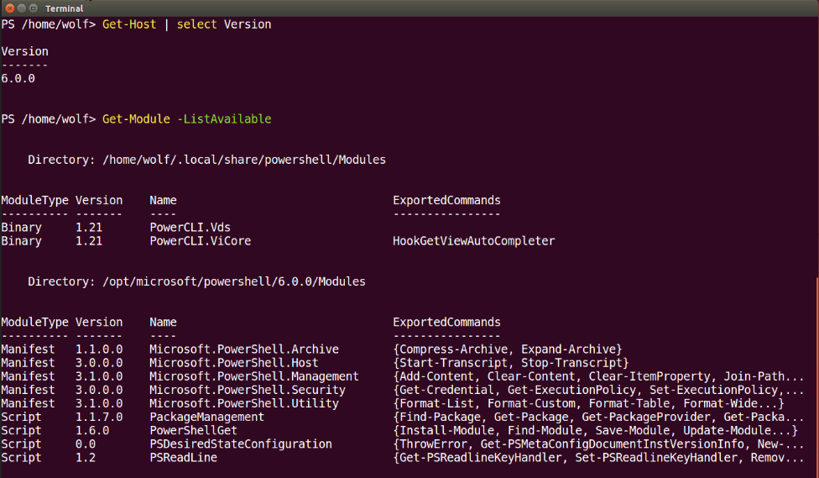819x478 pixels.
Task: Click the terminal scrollbar thumb
Action: pos(816,376)
